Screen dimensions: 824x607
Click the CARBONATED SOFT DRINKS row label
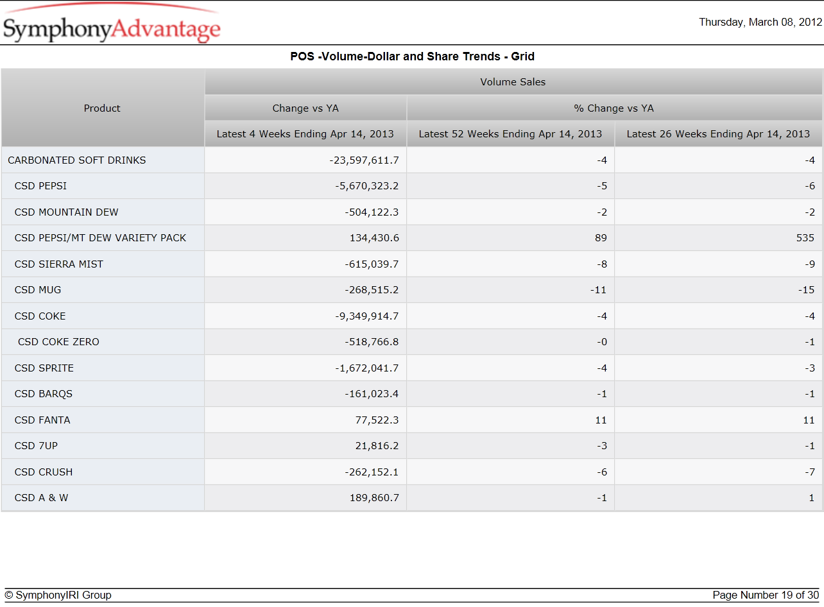click(x=77, y=160)
